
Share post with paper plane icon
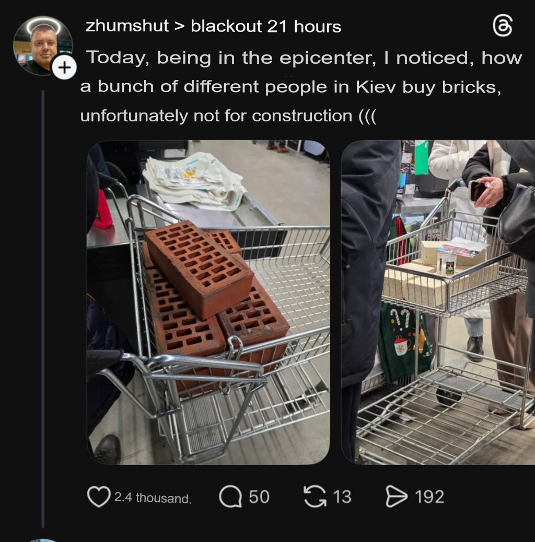click(x=396, y=496)
